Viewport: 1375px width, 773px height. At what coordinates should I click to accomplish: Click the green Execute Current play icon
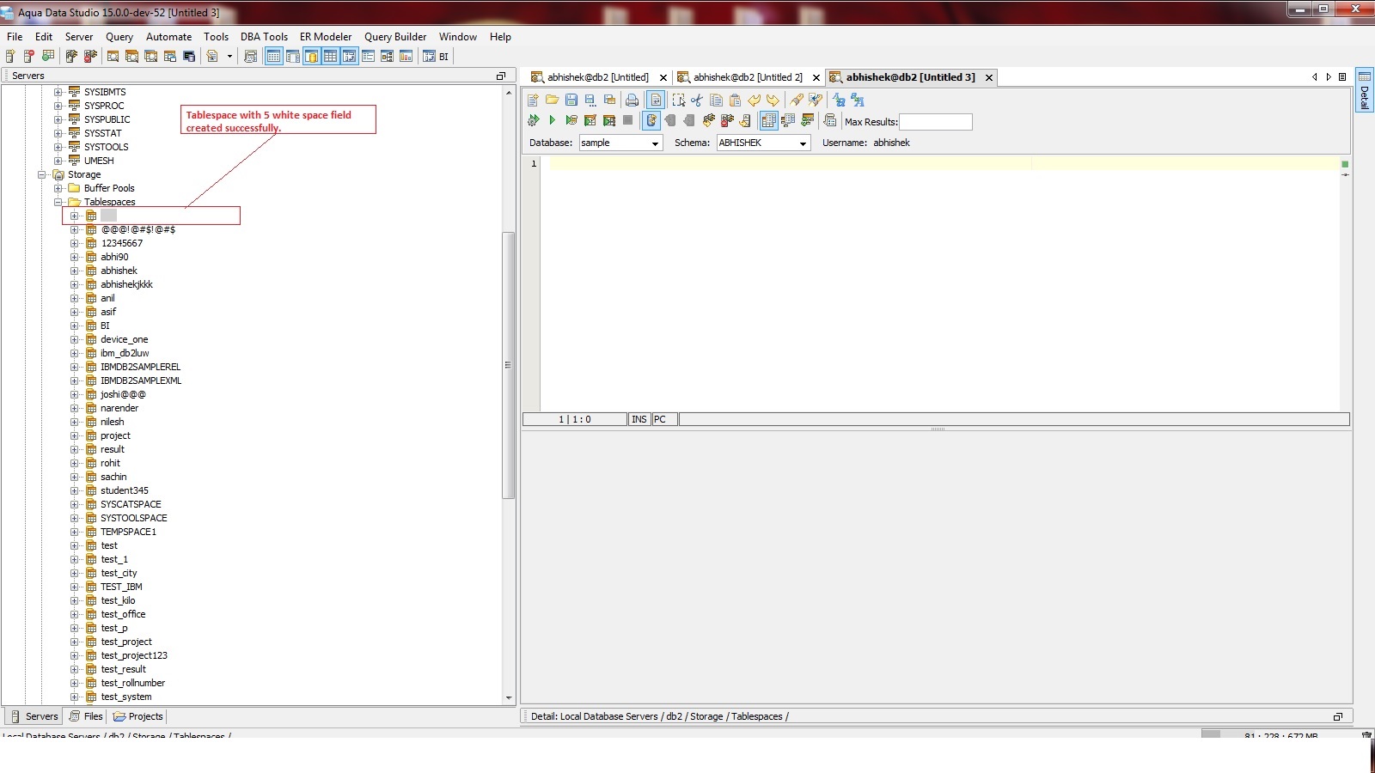pos(552,121)
